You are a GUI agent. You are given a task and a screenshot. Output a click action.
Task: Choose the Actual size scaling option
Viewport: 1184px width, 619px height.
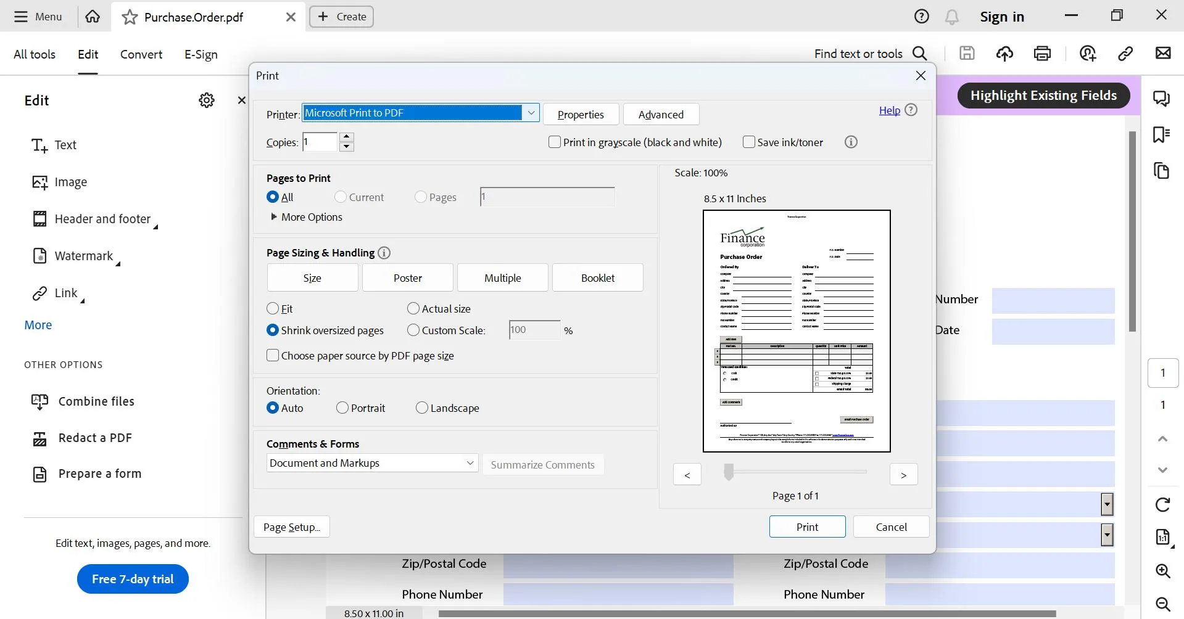click(x=413, y=308)
